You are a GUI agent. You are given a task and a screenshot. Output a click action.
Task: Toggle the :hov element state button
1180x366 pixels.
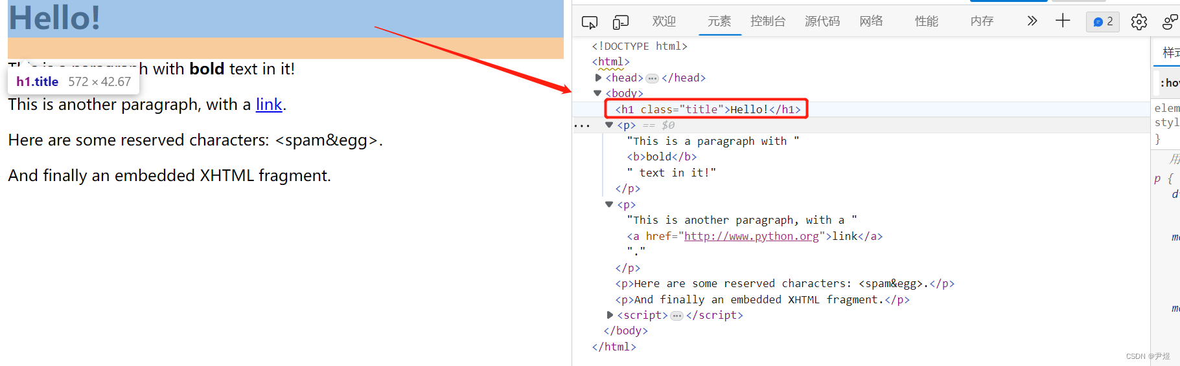point(1170,83)
